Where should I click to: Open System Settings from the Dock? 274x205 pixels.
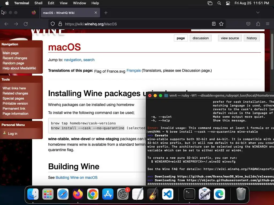(x=123, y=194)
